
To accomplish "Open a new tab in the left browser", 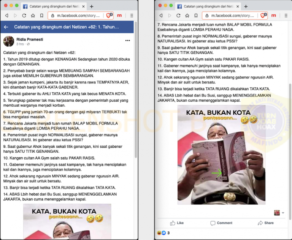I will tap(91, 6).
